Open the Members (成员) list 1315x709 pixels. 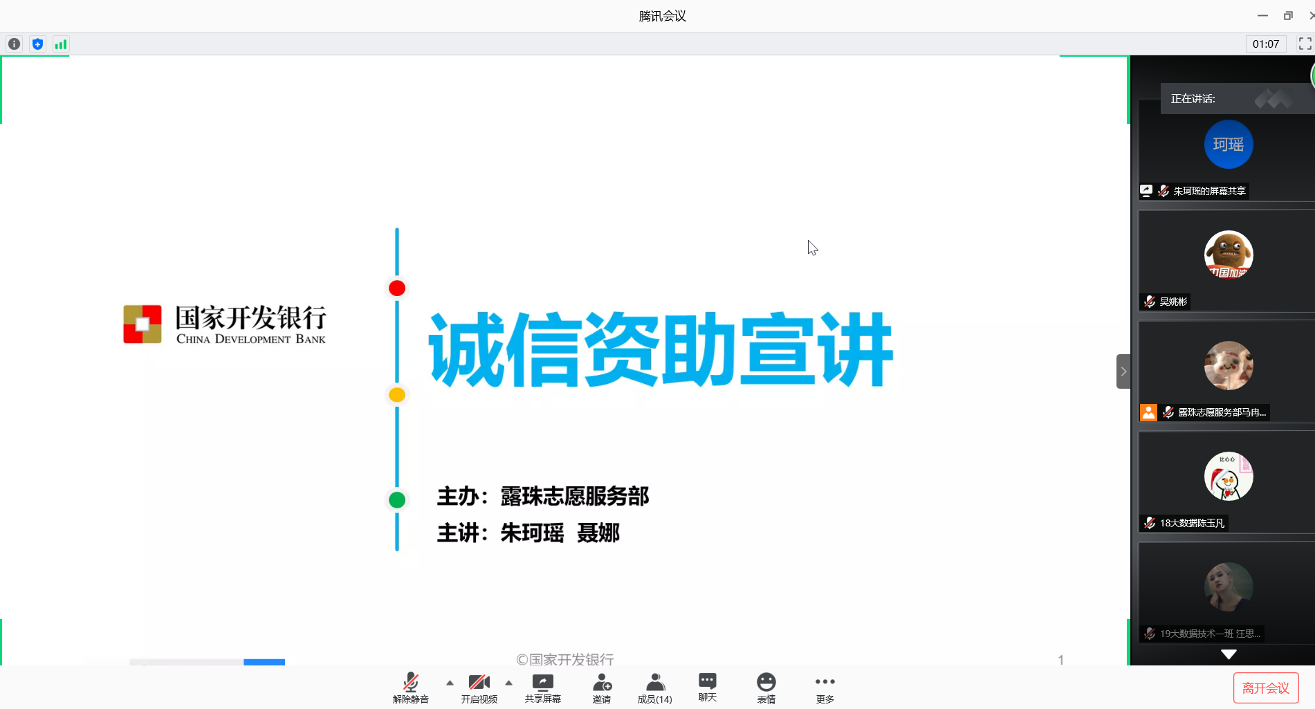654,688
